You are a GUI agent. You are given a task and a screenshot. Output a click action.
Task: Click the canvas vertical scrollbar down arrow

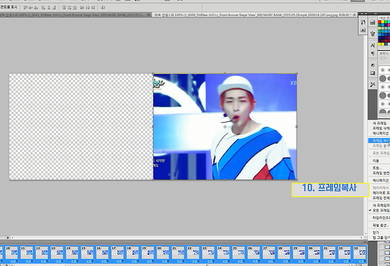(x=366, y=233)
